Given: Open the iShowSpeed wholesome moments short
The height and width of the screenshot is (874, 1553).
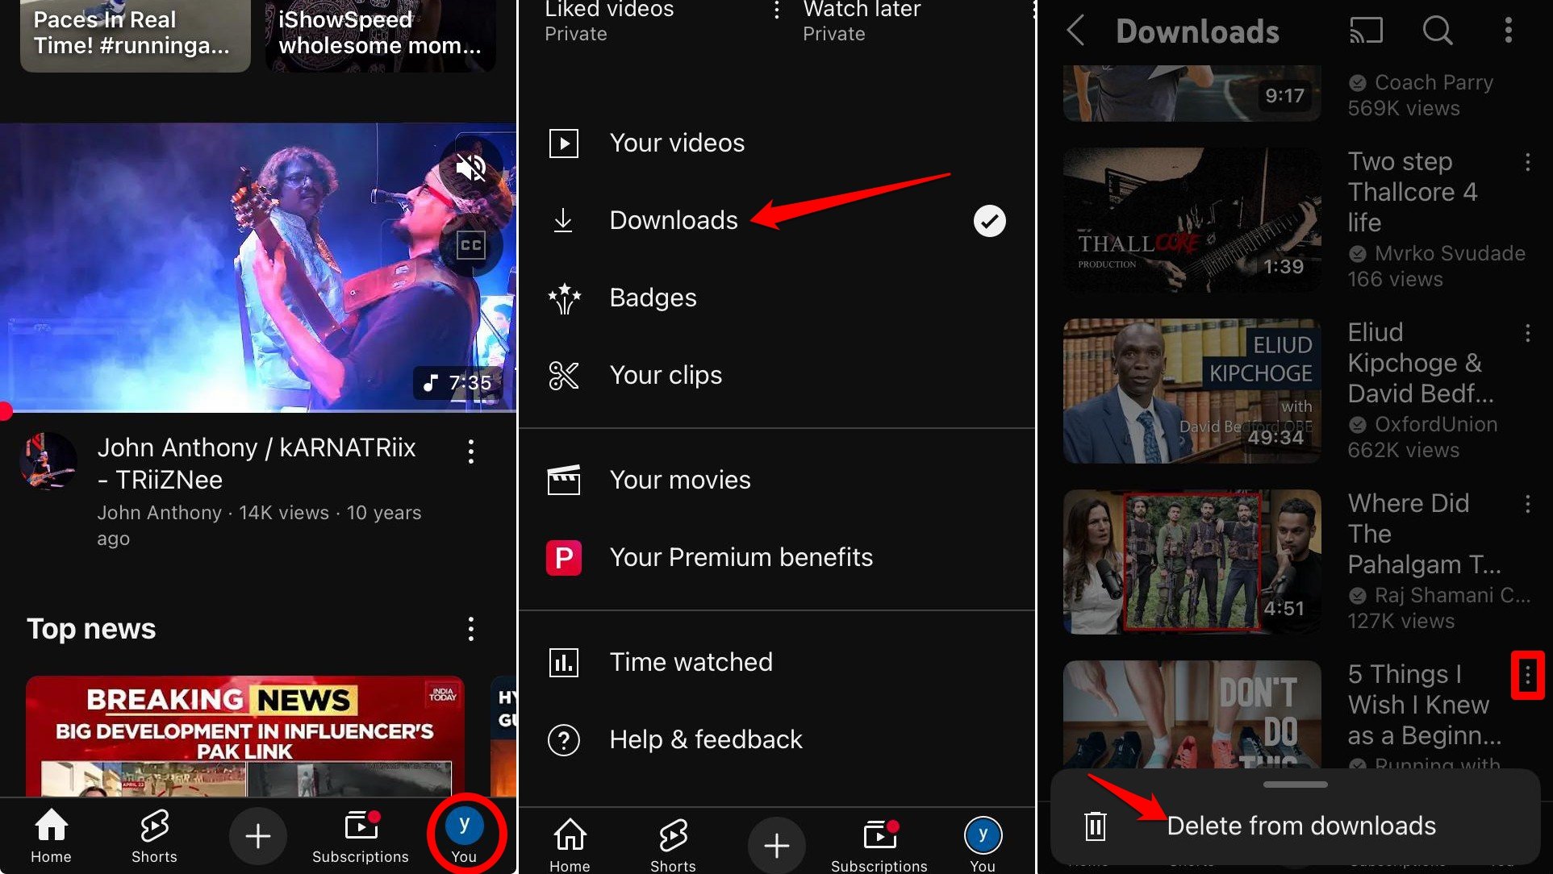Looking at the screenshot, I should point(380,35).
